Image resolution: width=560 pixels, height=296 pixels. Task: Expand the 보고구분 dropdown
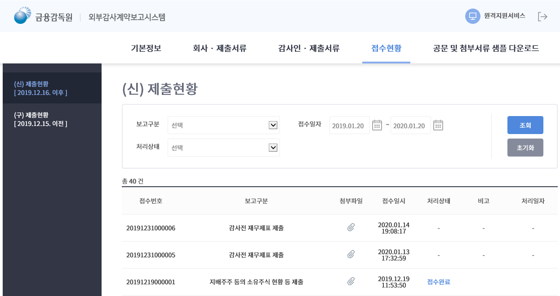[273, 125]
